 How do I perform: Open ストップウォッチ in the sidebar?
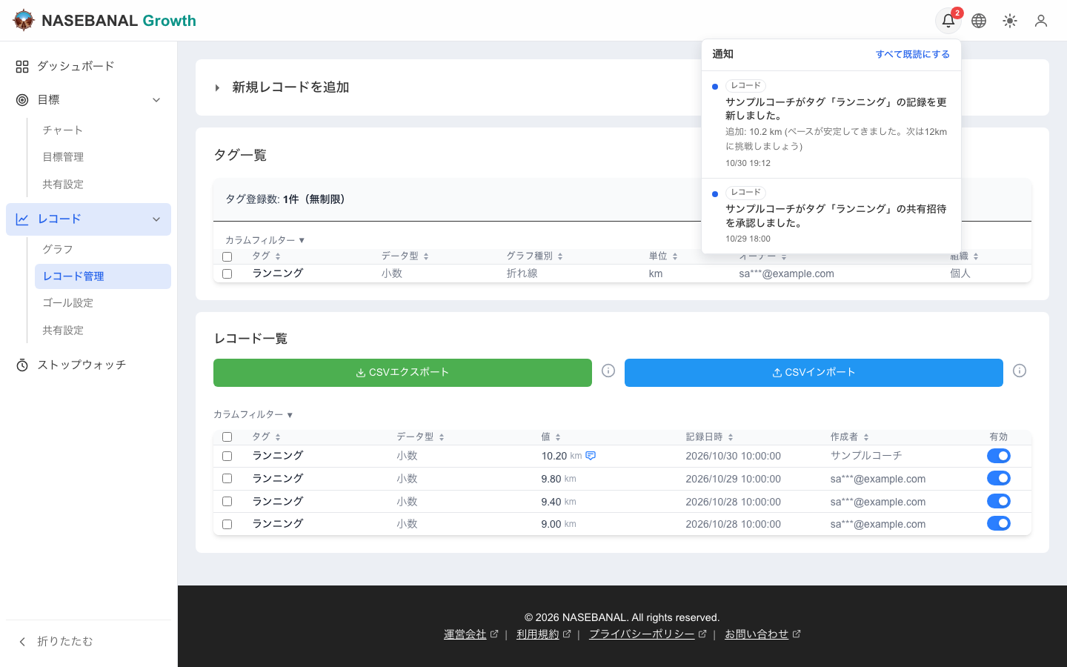point(88,365)
